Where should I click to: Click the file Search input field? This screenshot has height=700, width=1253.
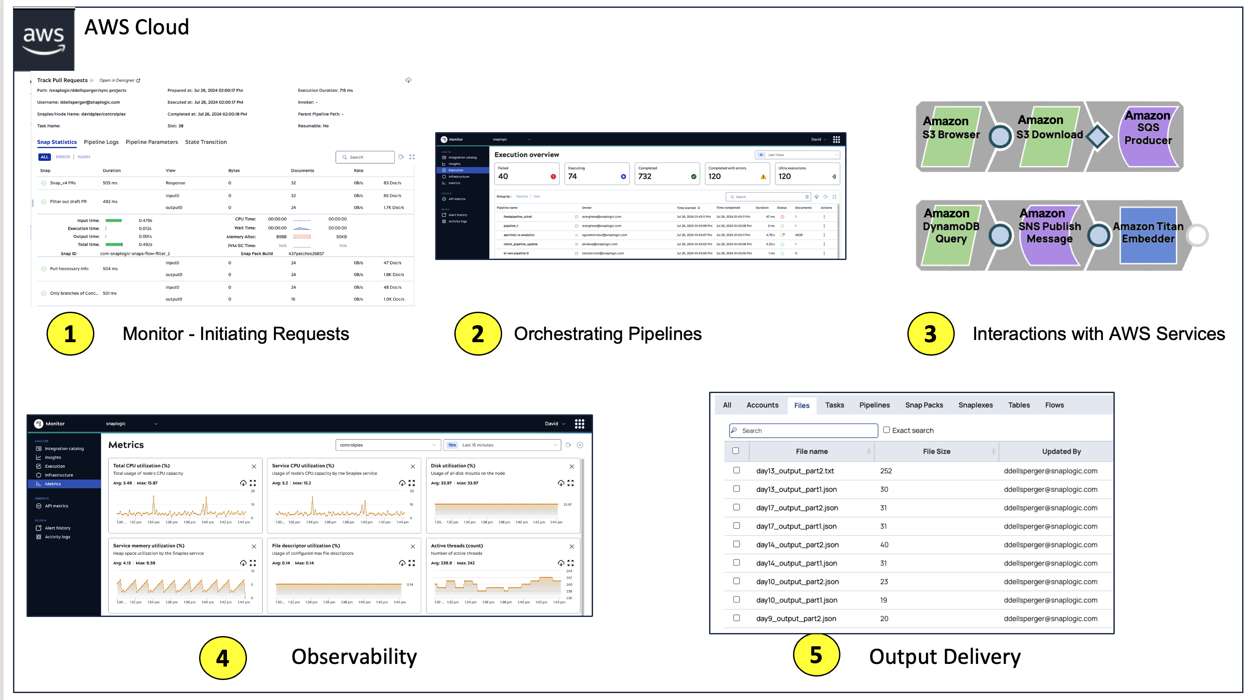point(803,430)
